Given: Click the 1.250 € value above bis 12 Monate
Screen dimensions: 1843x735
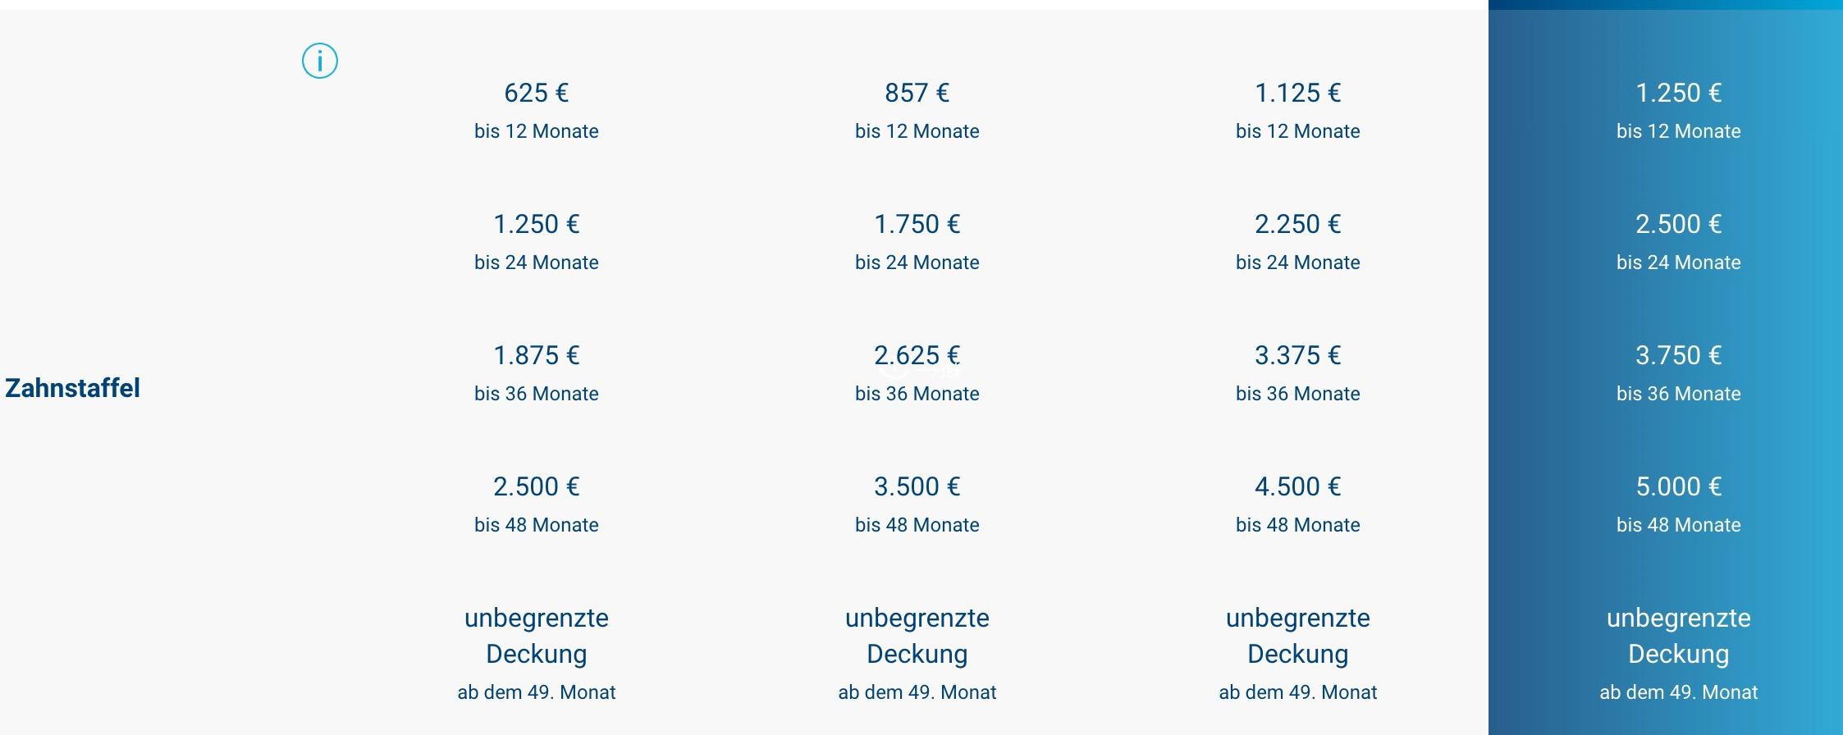Looking at the screenshot, I should pos(1679,93).
